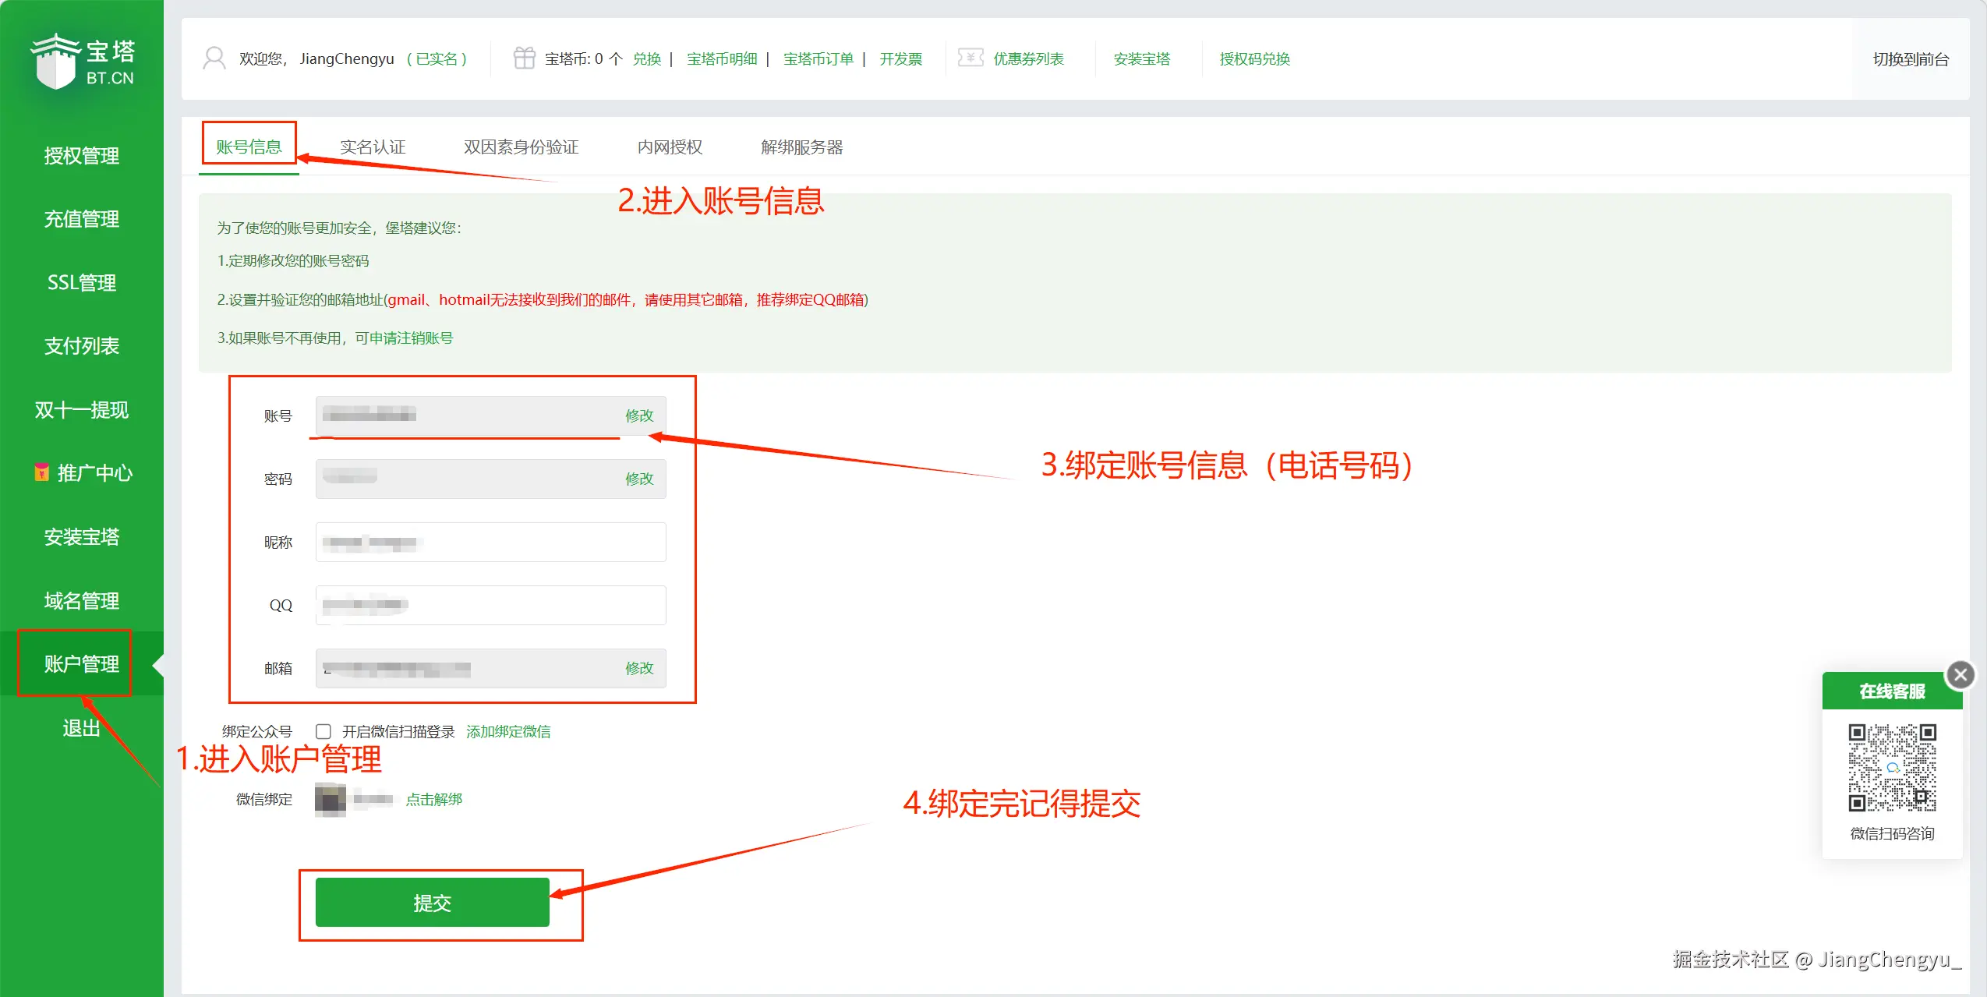Click 修改 next to the account field
The height and width of the screenshot is (997, 1987).
click(x=638, y=415)
